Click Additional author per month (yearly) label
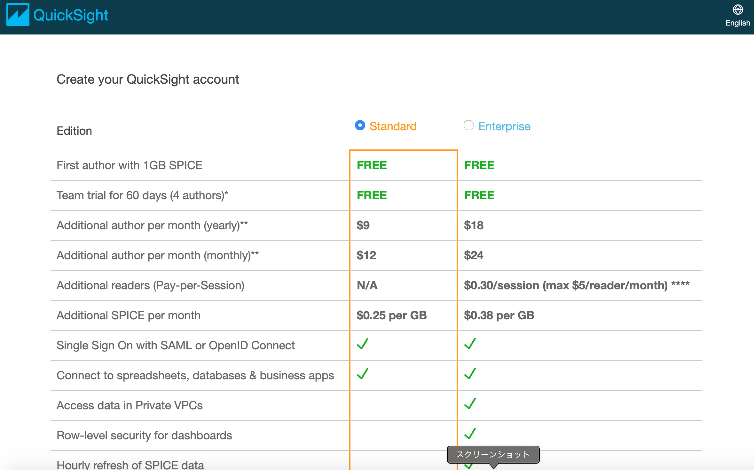 [152, 225]
